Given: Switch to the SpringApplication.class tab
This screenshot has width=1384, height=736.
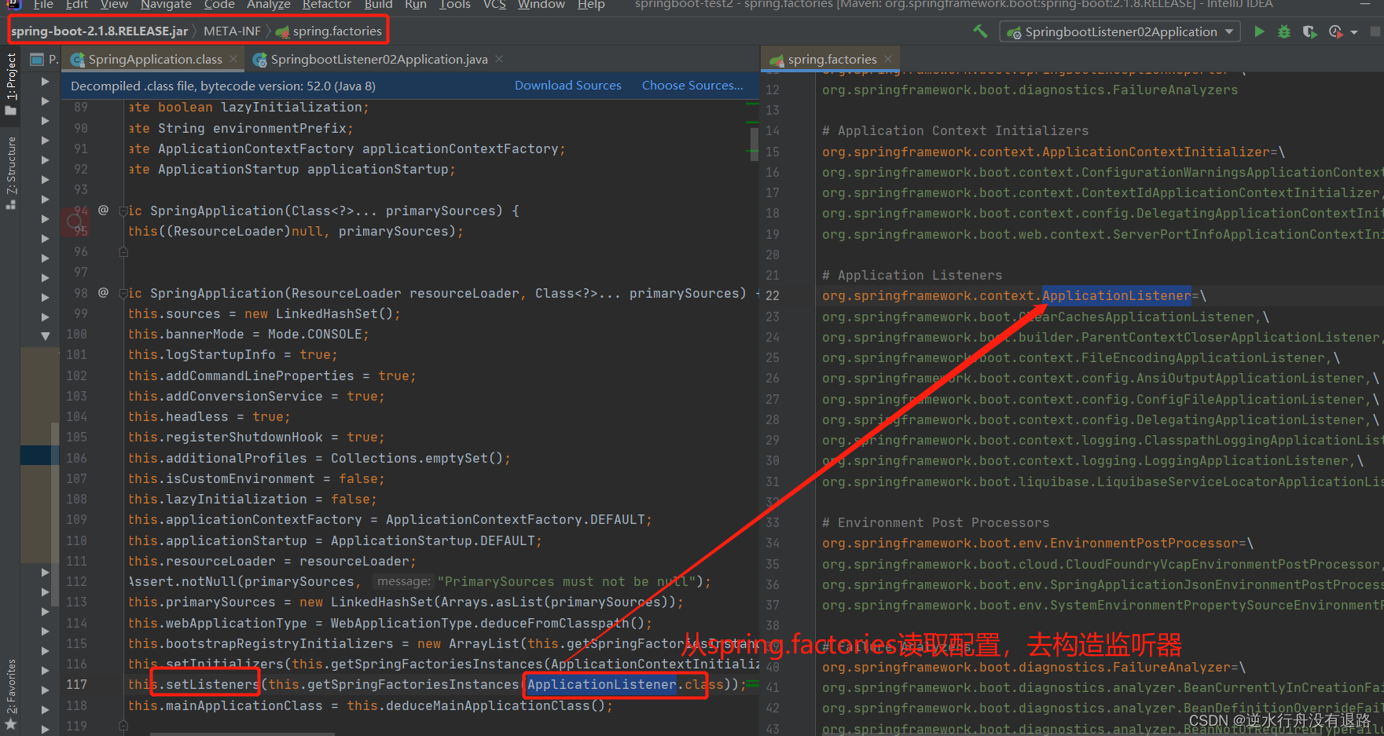Looking at the screenshot, I should point(155,60).
